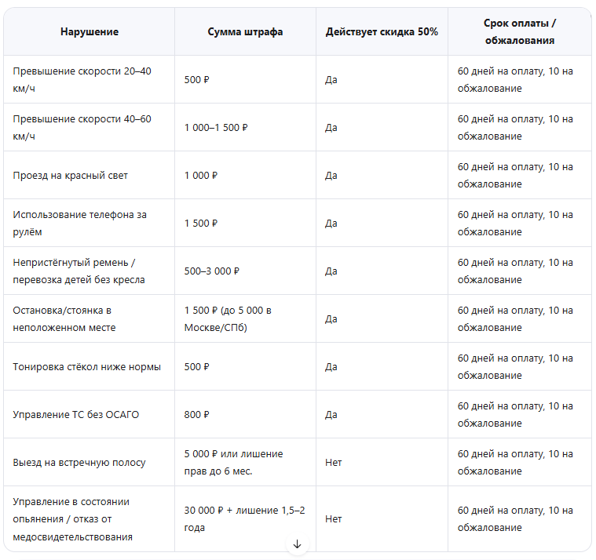Select 'Выезд на встречную полосу' cell
The height and width of the screenshot is (560, 596).
(x=90, y=462)
